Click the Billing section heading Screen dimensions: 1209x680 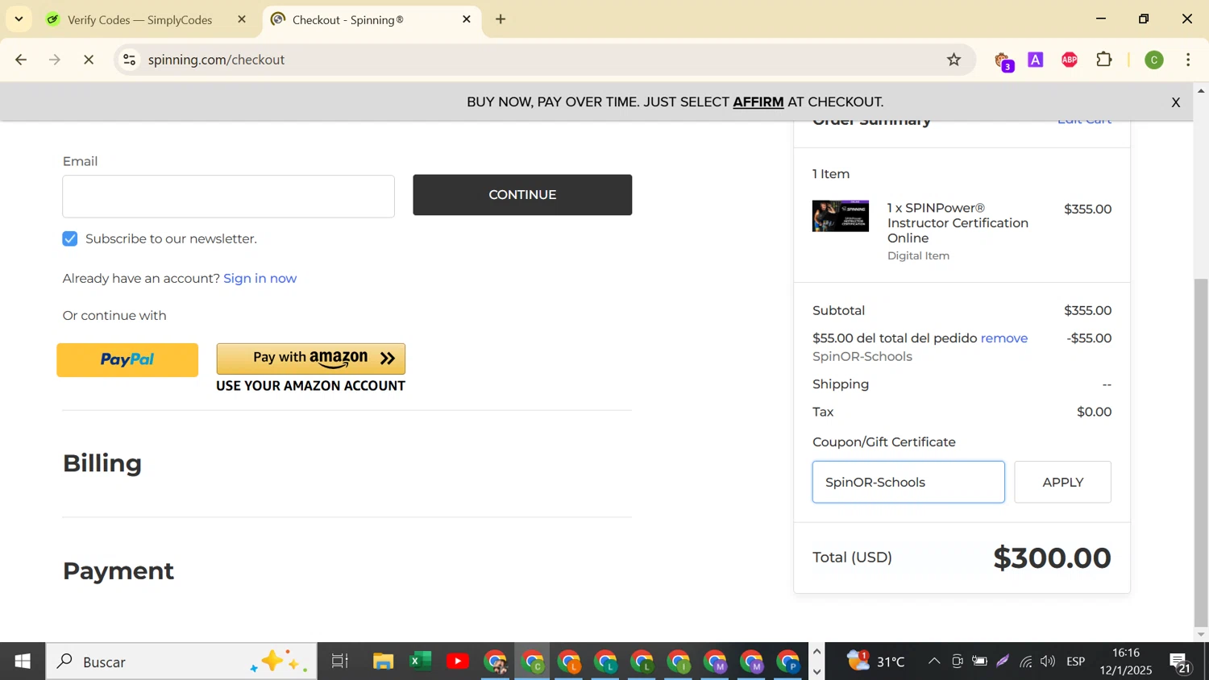(x=102, y=463)
